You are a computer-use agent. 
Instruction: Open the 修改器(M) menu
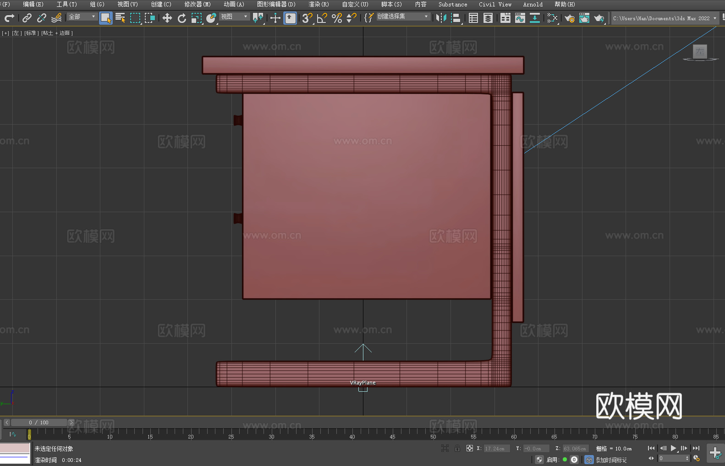click(x=198, y=4)
